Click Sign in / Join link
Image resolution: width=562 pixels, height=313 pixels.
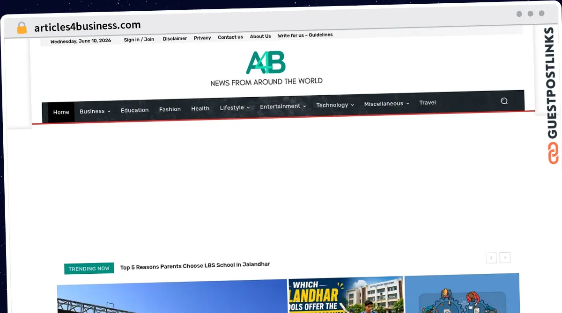coord(139,40)
